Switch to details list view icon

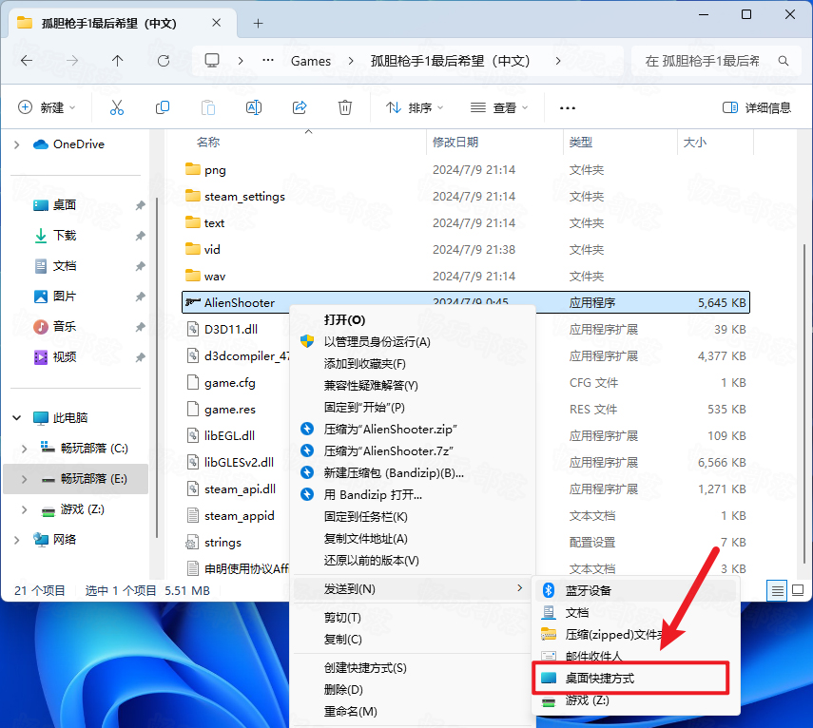777,590
